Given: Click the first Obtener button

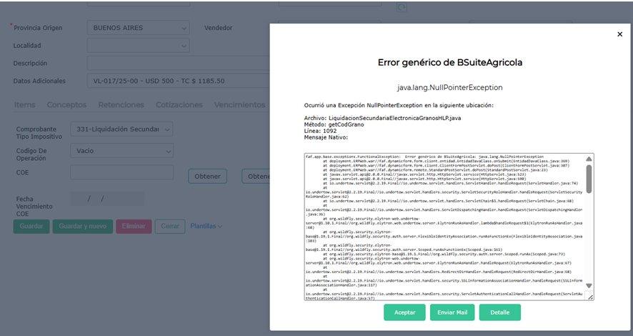Looking at the screenshot, I should click(207, 176).
